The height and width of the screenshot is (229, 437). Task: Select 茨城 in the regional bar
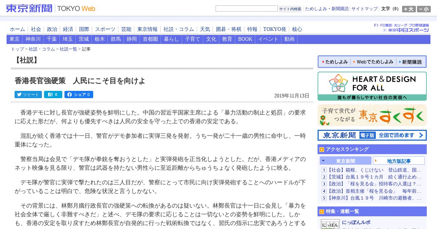(84, 39)
